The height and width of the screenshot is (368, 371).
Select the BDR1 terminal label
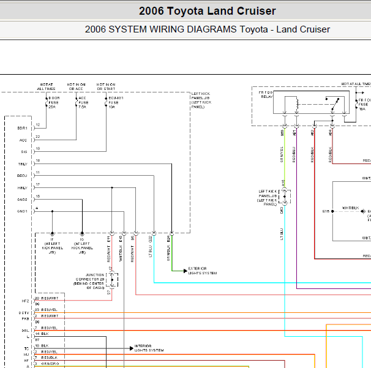(x=22, y=128)
